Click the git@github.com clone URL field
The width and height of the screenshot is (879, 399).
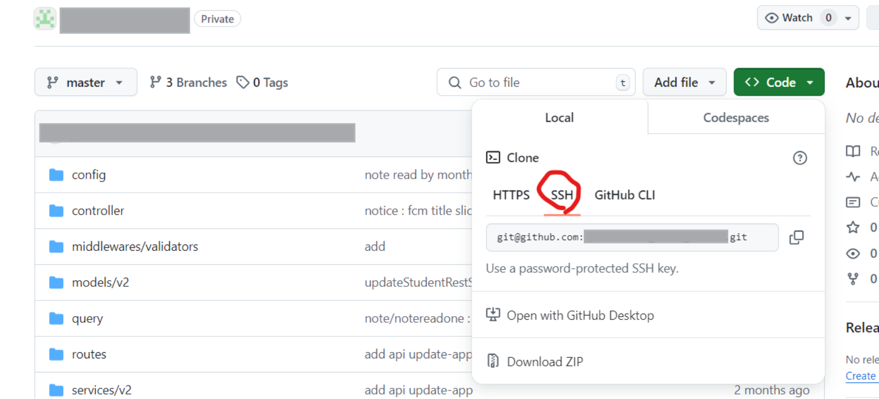click(632, 237)
